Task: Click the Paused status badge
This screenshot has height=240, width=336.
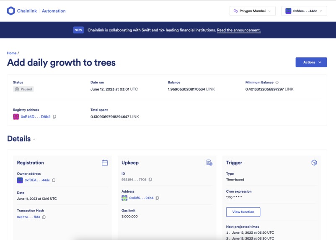Action: tap(23, 89)
